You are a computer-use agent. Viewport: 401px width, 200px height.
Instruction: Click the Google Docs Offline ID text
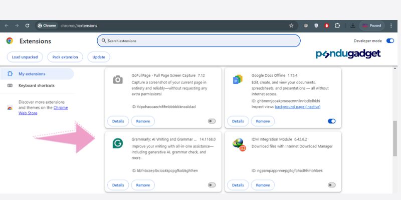[286, 101]
